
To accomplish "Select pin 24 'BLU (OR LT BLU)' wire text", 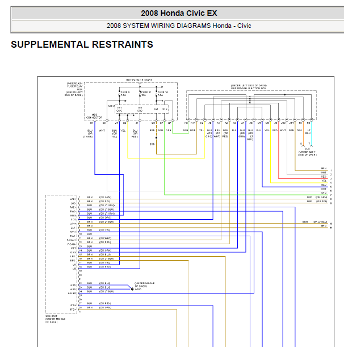I will click(100, 291).
